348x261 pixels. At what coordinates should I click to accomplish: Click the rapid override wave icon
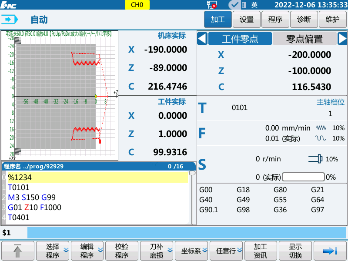pos(321,138)
